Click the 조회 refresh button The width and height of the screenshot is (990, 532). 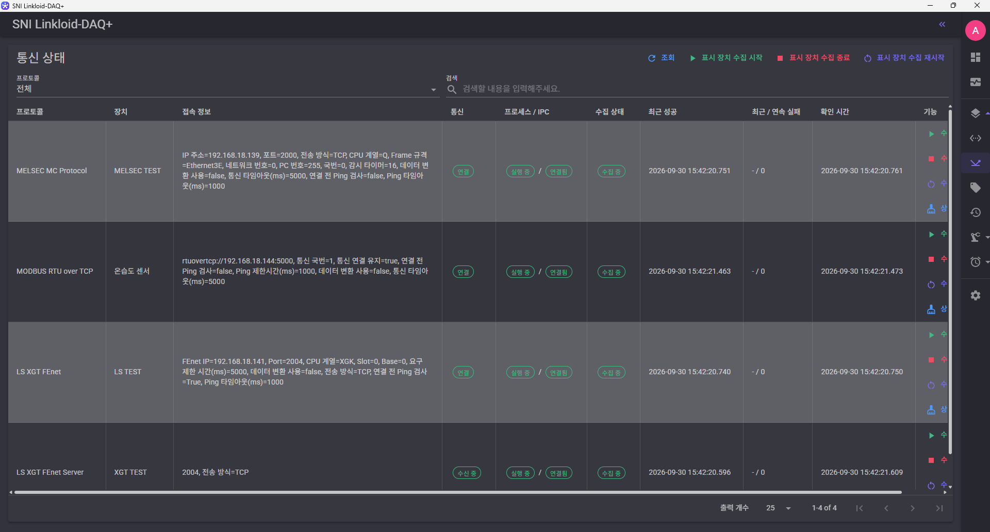(661, 58)
